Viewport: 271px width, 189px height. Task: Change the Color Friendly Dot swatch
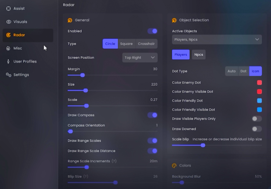coord(259,101)
